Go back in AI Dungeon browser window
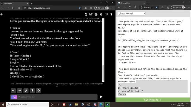Image resolution: width=191 pixels, height=107 pixels. click(2, 8)
